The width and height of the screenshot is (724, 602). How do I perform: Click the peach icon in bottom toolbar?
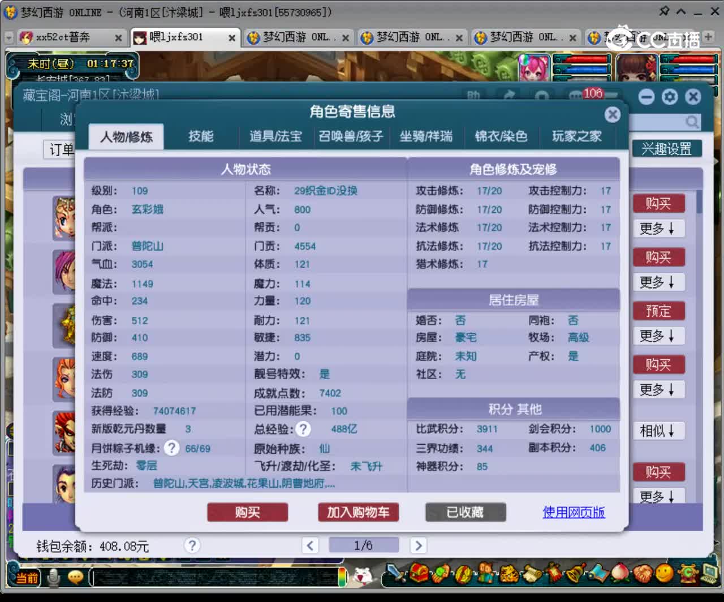(x=620, y=574)
